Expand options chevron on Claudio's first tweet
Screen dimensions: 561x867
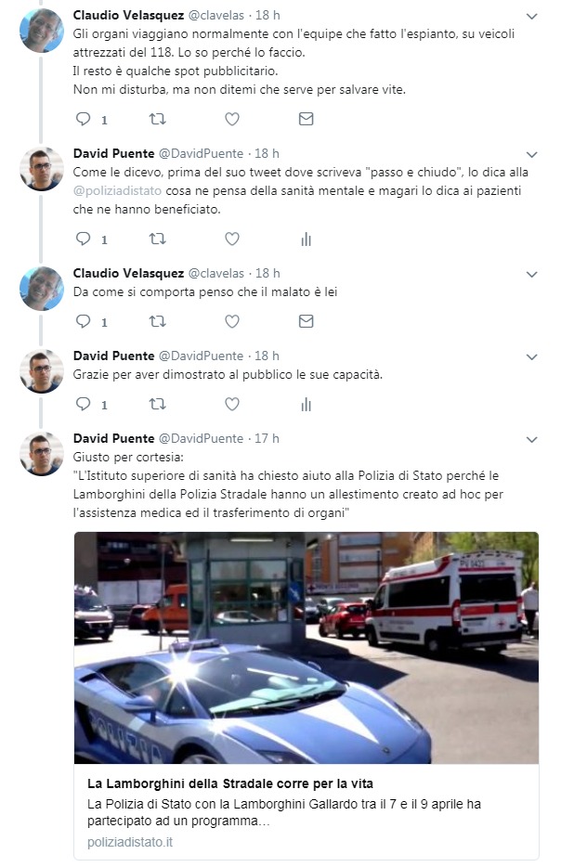(x=531, y=17)
